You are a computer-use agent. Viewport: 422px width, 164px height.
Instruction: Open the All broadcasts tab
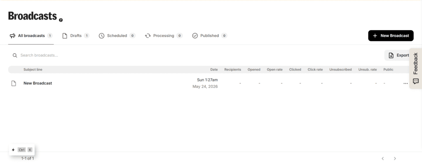(31, 35)
